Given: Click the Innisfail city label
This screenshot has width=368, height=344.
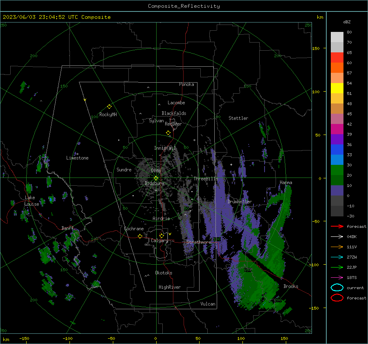Looking at the screenshot, I should 165,148.
